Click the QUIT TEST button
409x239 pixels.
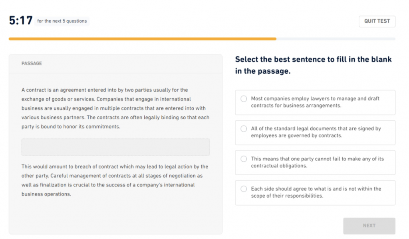pyautogui.click(x=377, y=22)
